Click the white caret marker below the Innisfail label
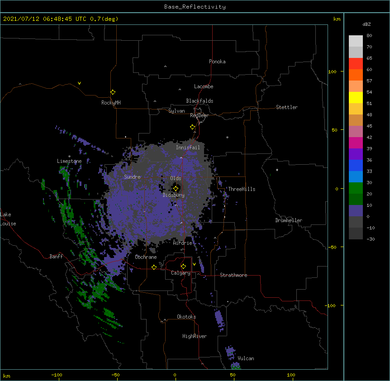Viewport: 390px width, 381px height. [x=181, y=158]
